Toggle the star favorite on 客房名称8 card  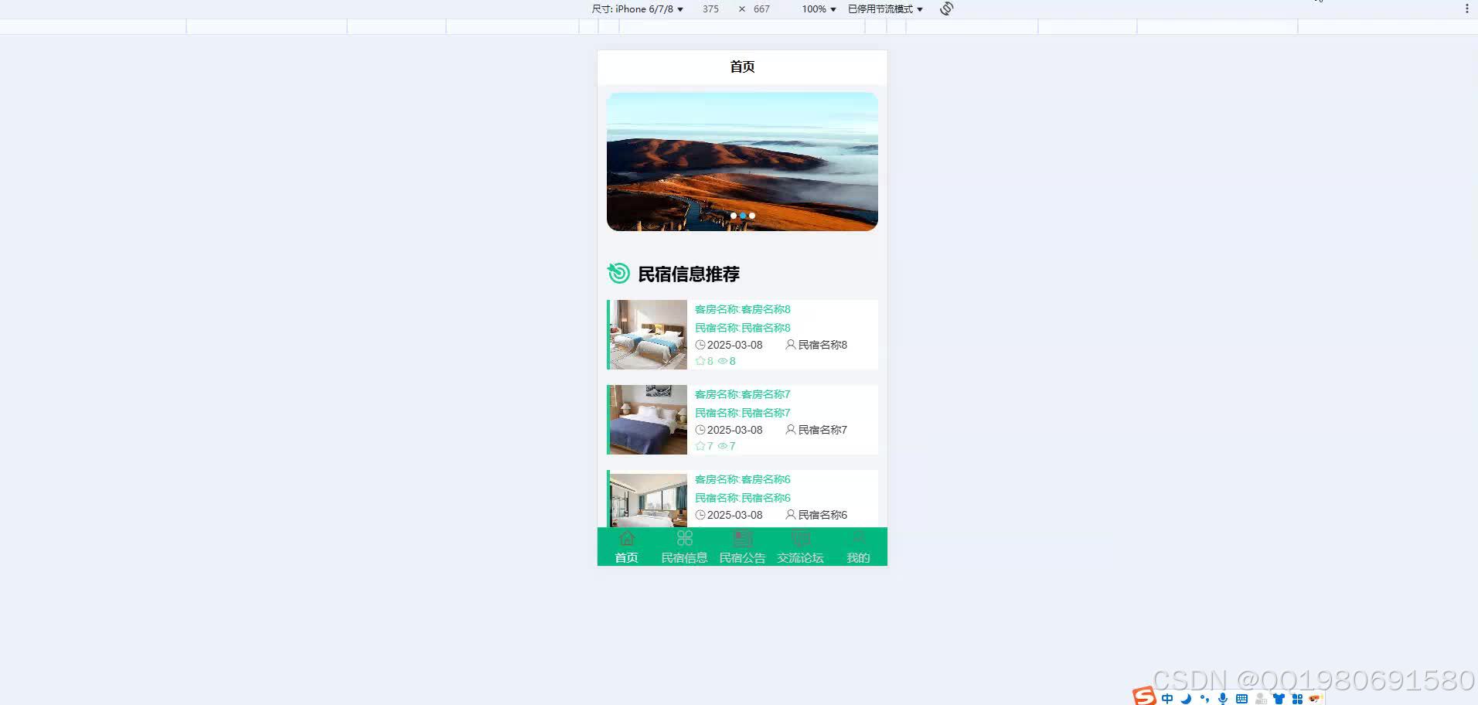tap(700, 360)
